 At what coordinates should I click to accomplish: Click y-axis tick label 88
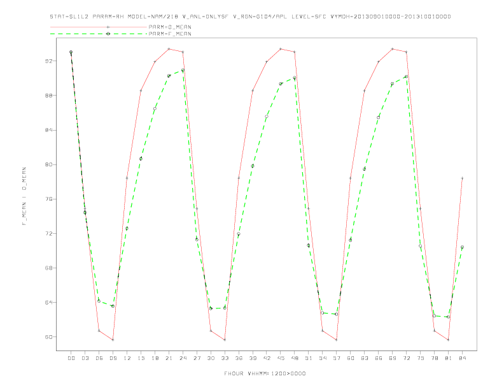click(49, 96)
